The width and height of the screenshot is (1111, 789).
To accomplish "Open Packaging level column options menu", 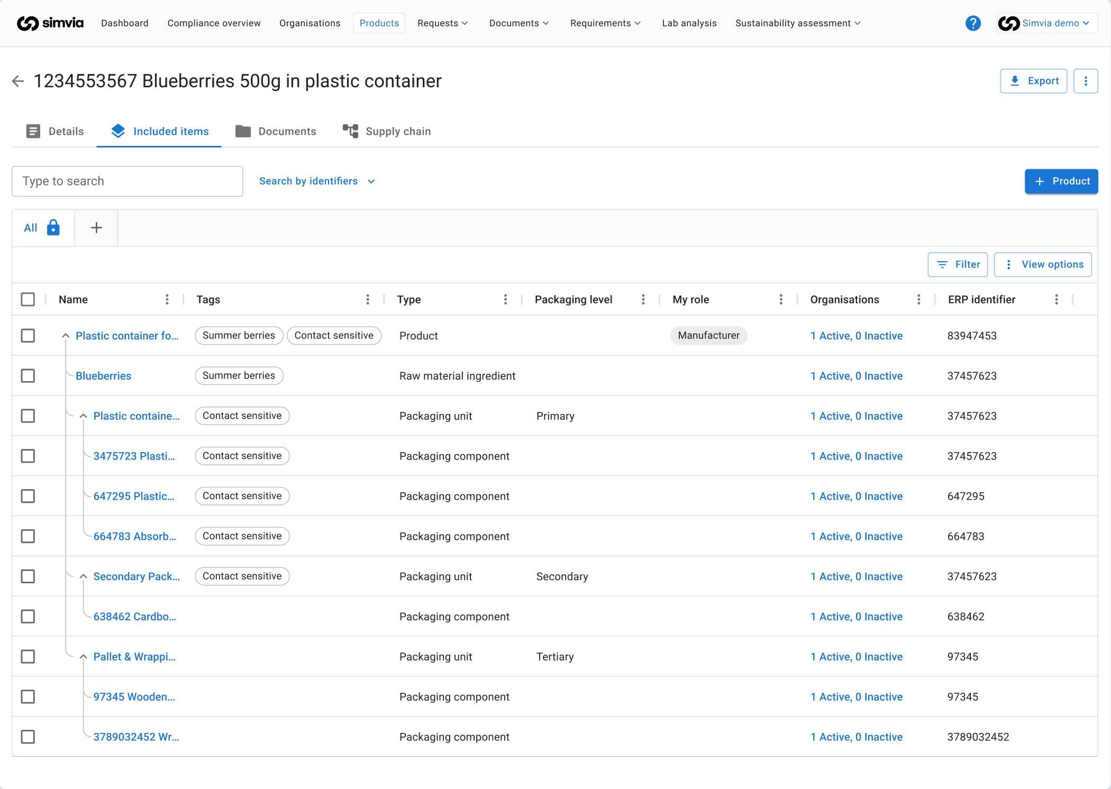I will coord(643,299).
